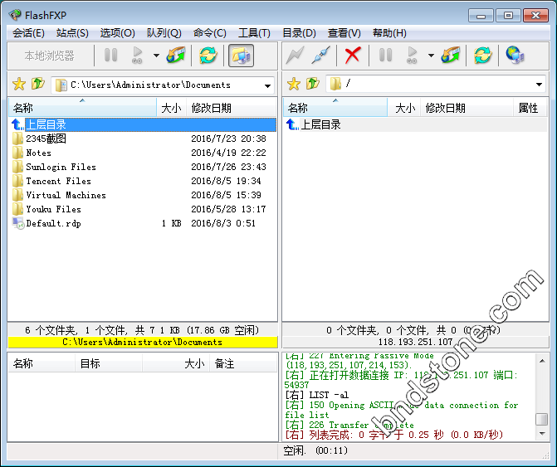Open local bookmarks star icon

19,85
